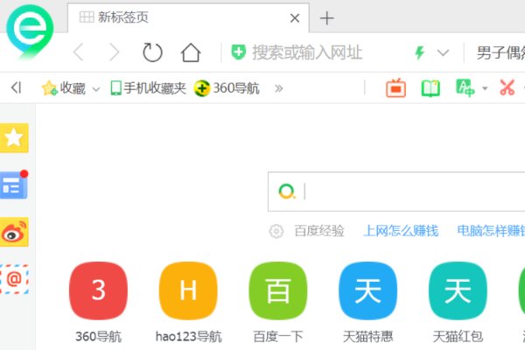The image size is (525, 350).
Task: Open the 电脑怎样赚钱 link
Action: 491,231
